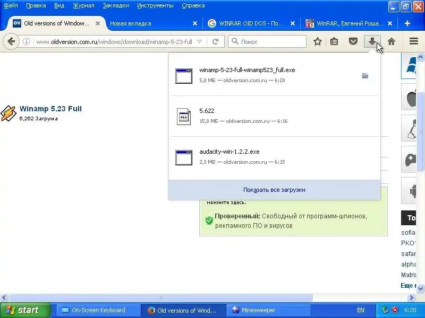Click the magnifier icon in search box

tap(235, 41)
